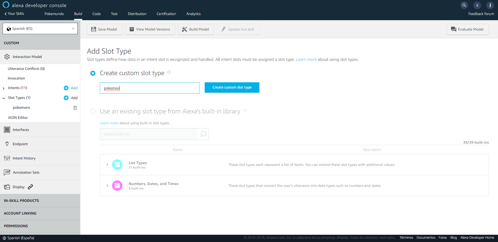498x242 pixels.
Task: Open the three-dot more options menu
Action: [x=490, y=5]
